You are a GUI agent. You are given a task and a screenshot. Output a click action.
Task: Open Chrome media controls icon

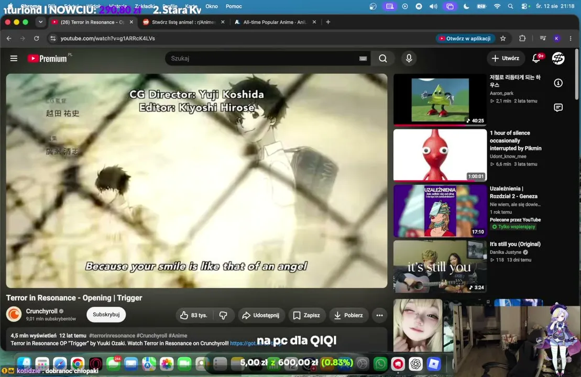tap(543, 38)
